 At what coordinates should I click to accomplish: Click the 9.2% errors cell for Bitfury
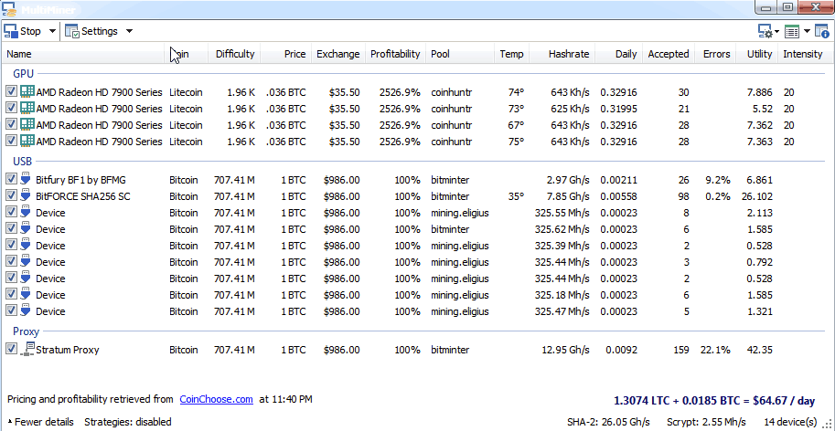pyautogui.click(x=717, y=180)
